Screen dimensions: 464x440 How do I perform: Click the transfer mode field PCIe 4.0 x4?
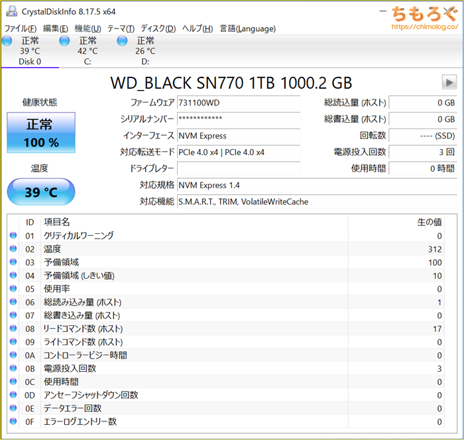point(239,152)
